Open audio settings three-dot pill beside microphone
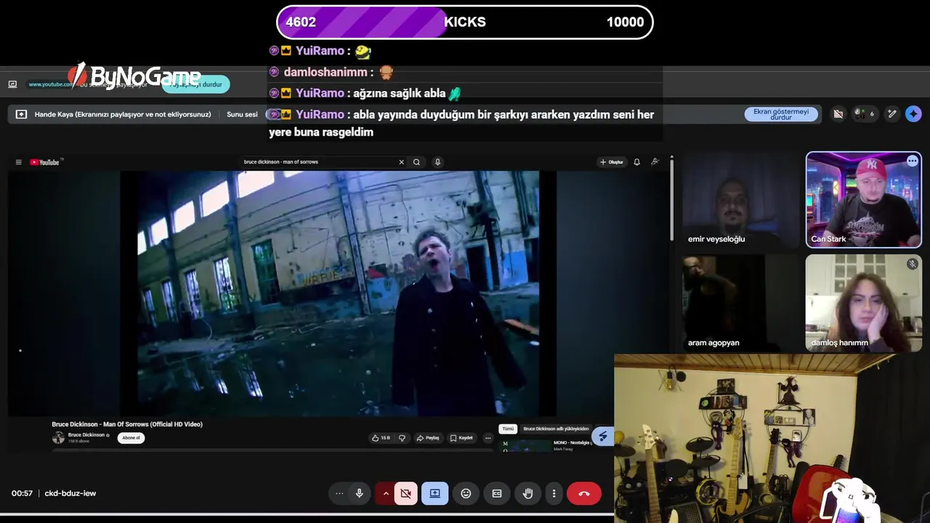 339,493
